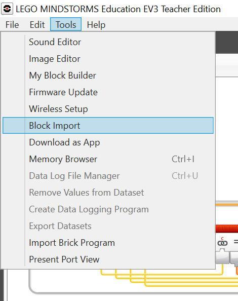Open My Block Builder
The width and height of the screenshot is (238, 301).
click(108, 76)
